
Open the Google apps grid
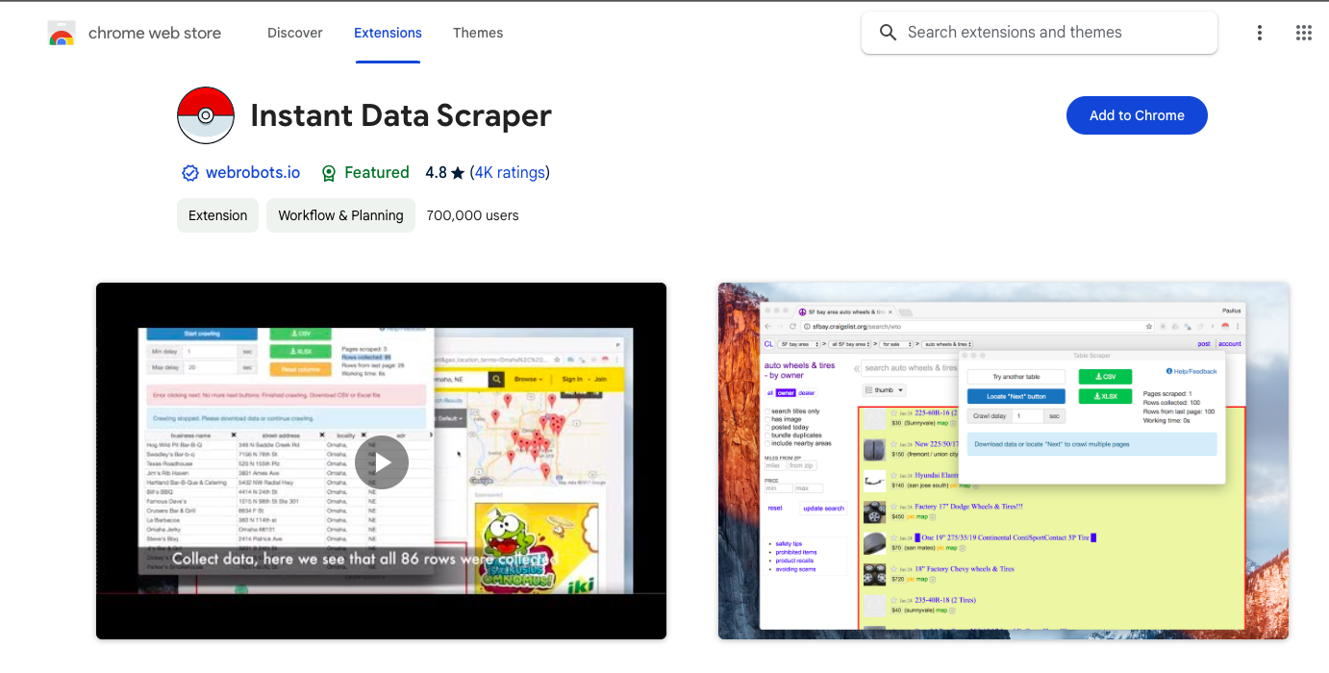1303,33
